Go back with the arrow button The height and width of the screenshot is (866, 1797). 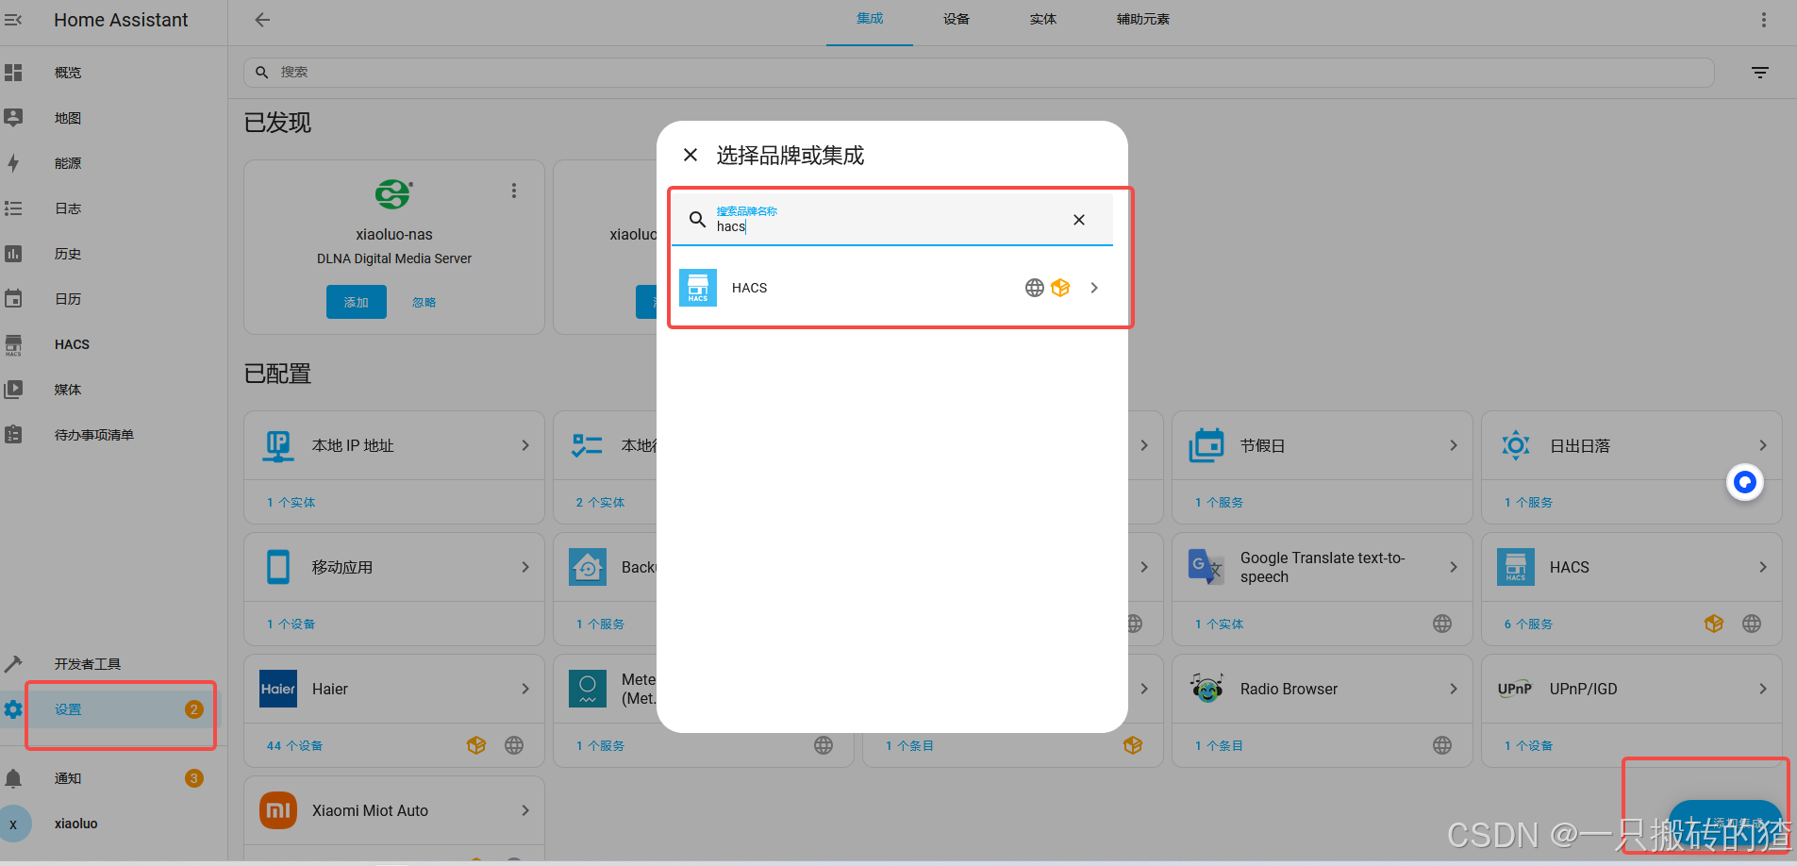point(262,20)
